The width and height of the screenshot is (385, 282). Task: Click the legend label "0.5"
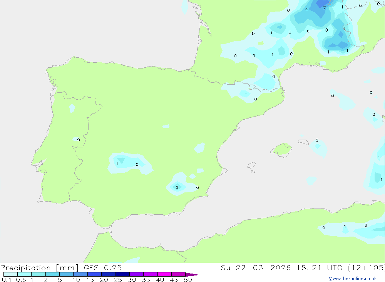pos(21,280)
